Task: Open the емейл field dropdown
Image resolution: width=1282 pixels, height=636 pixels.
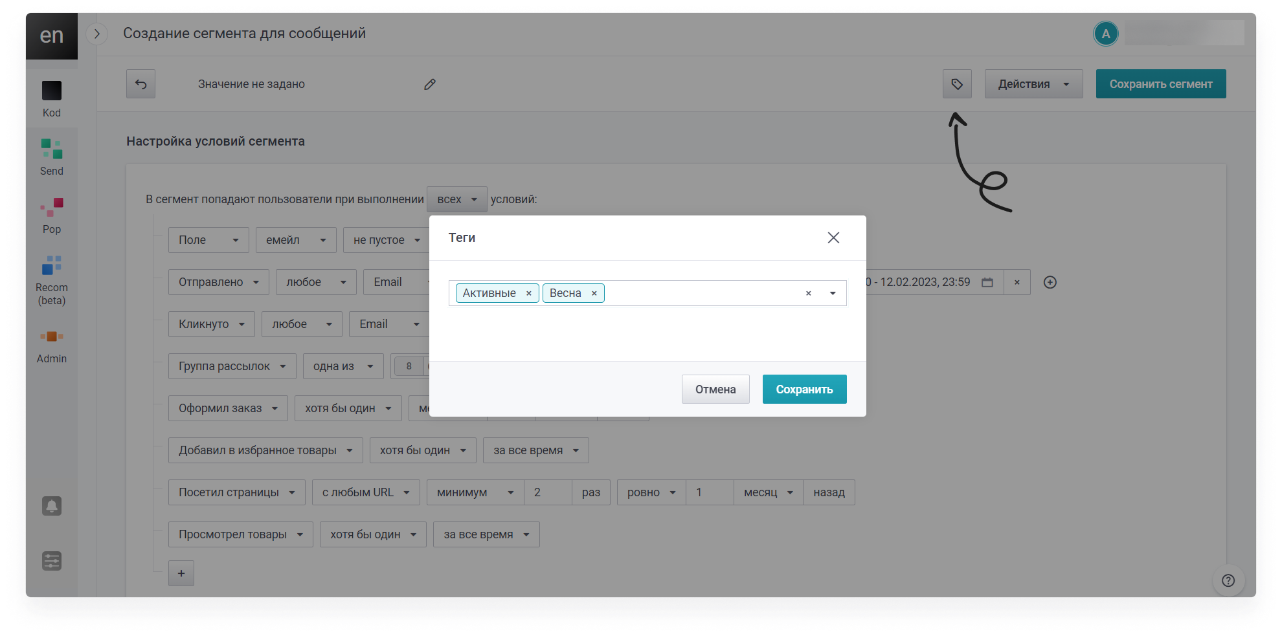Action: pyautogui.click(x=296, y=240)
